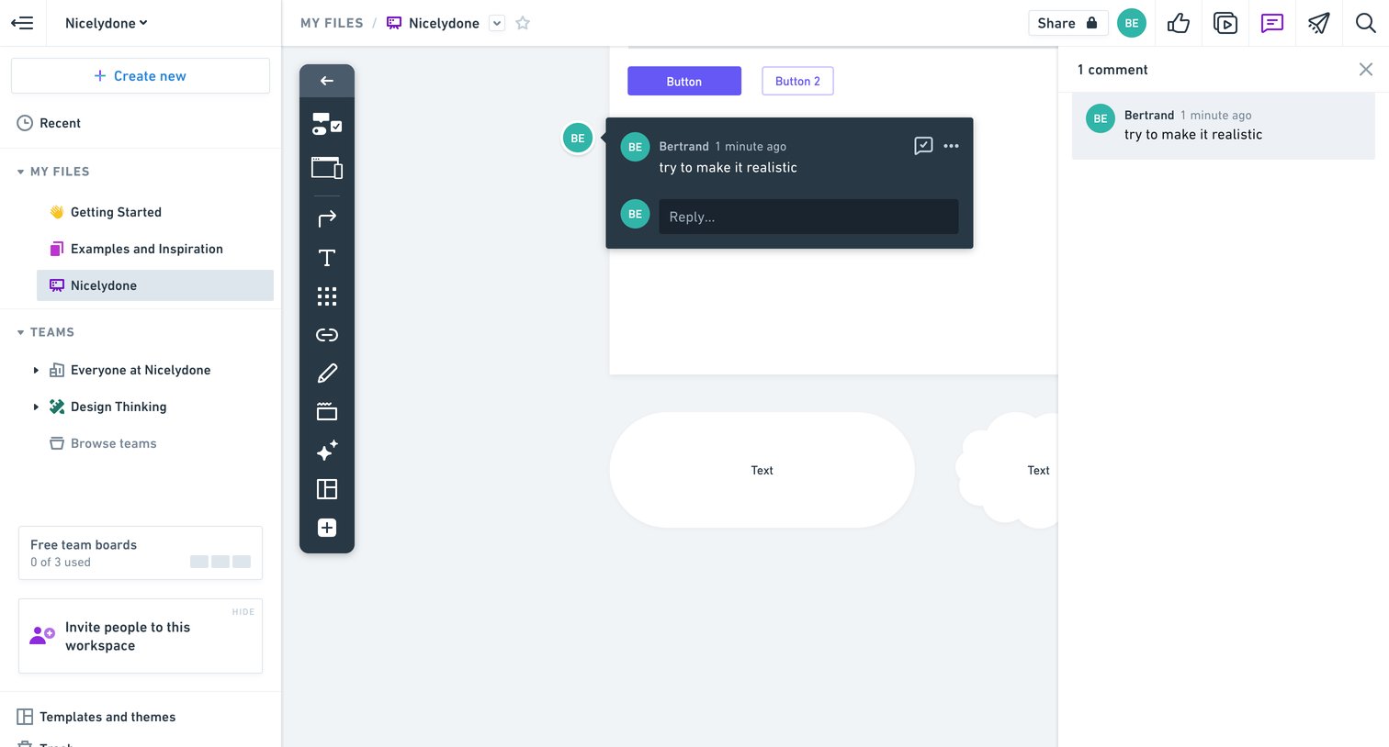Click the BE comment pin on canvas
The image size is (1389, 747).
click(578, 139)
